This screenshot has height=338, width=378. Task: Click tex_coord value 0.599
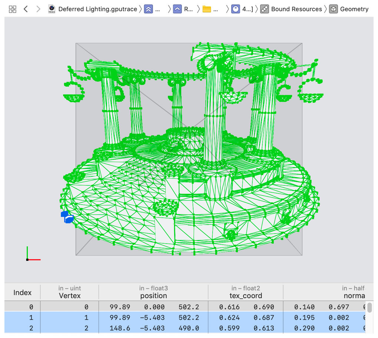[x=229, y=328]
